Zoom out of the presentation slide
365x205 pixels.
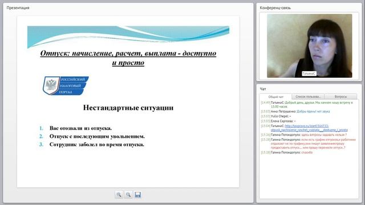128,195
